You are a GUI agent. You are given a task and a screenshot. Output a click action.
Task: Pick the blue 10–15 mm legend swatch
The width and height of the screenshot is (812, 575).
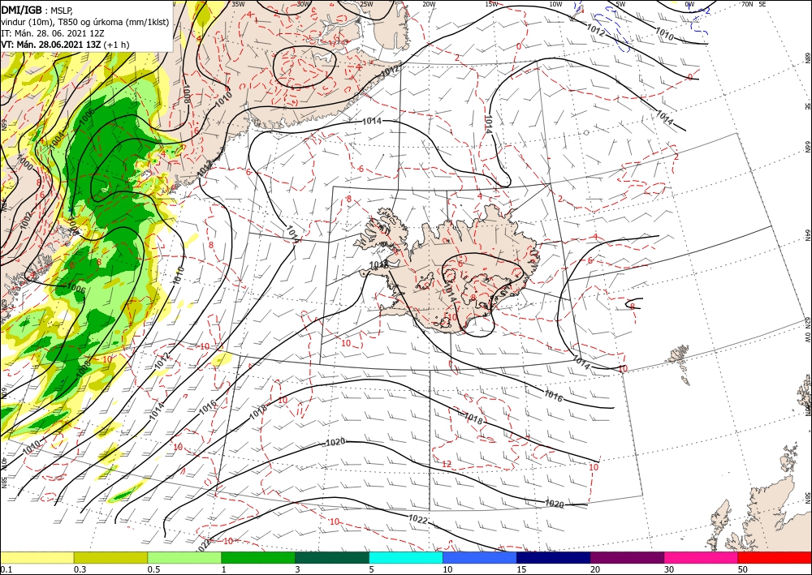(480, 557)
